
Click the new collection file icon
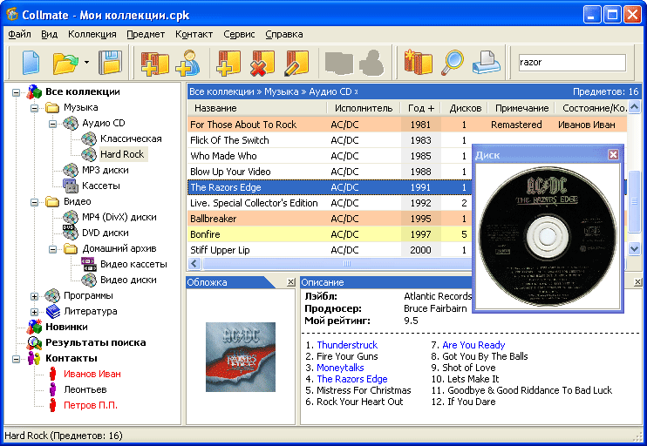tap(31, 63)
